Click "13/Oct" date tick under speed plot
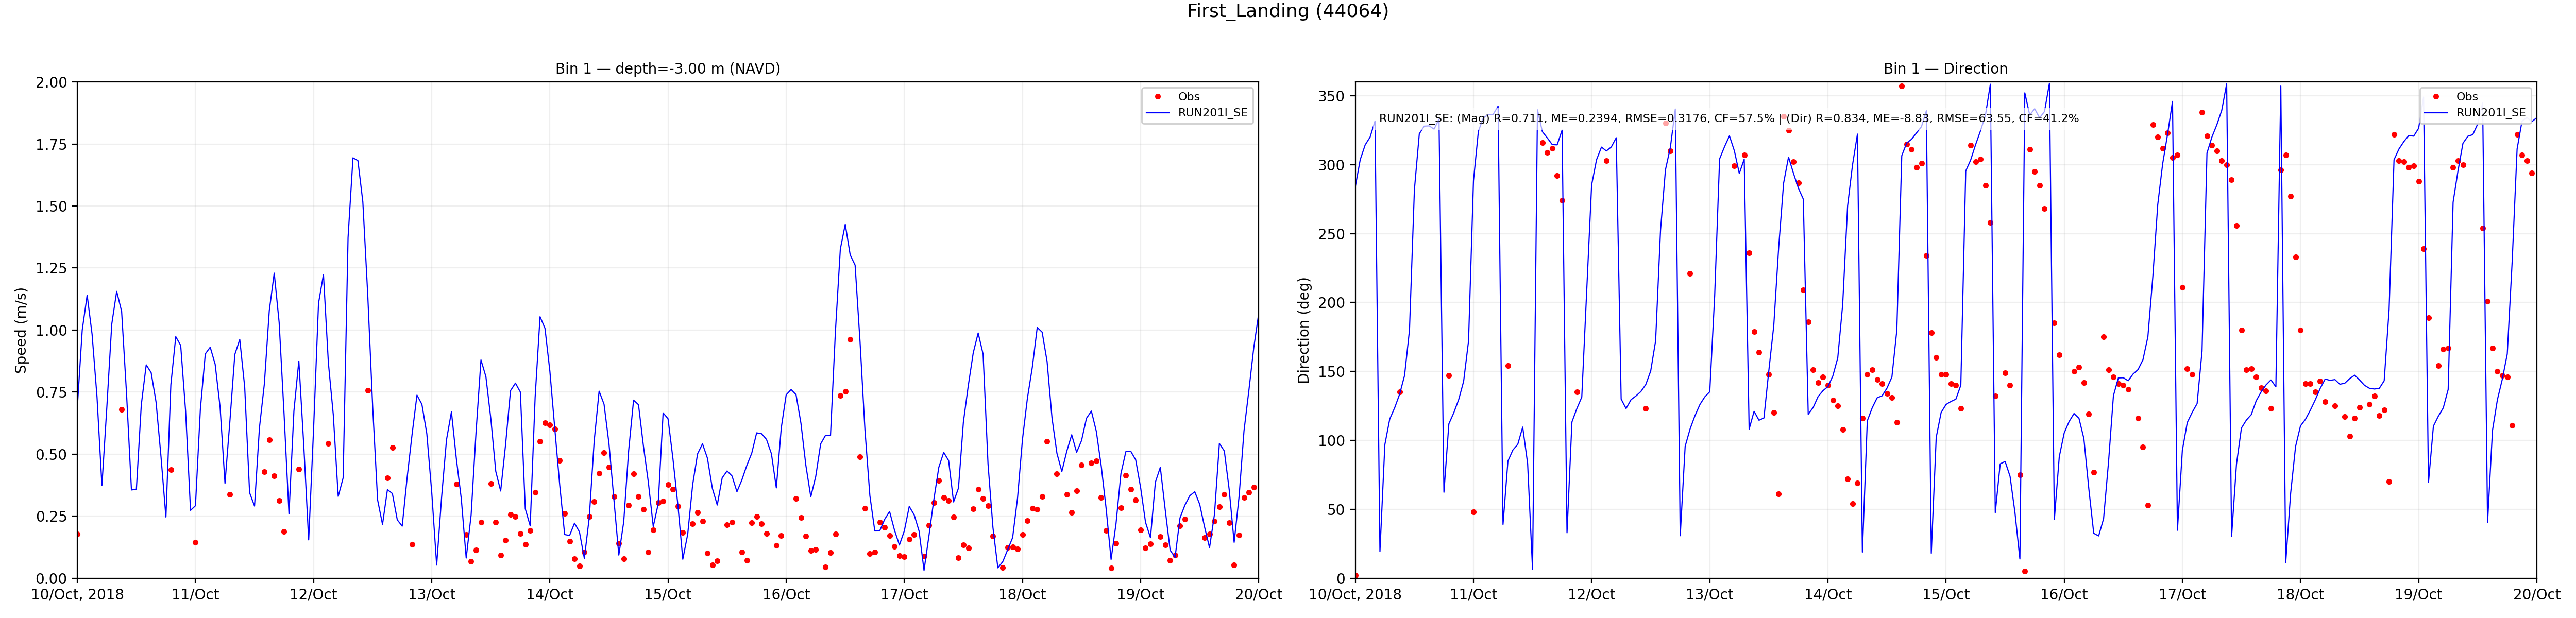 pyautogui.click(x=431, y=595)
